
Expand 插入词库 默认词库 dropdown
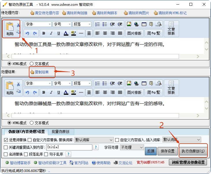[x=182, y=140]
